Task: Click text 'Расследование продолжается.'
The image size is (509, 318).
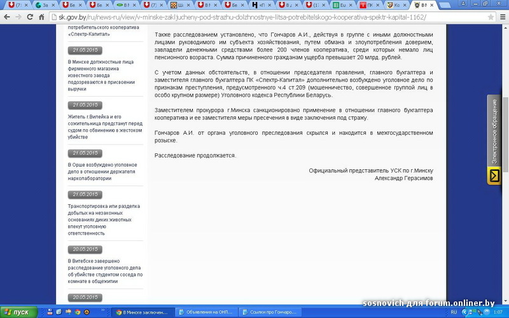Action: pyautogui.click(x=195, y=155)
